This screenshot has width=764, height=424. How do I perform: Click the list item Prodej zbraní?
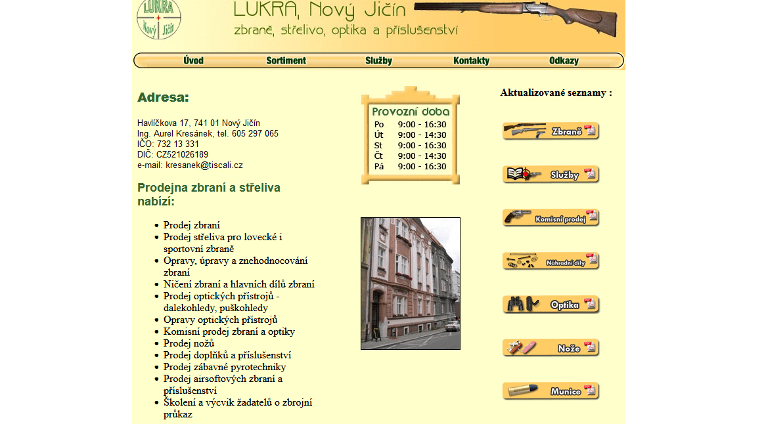(x=191, y=225)
